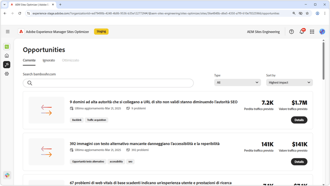
Task: Click the browser address bar URL
Action: 156,13
